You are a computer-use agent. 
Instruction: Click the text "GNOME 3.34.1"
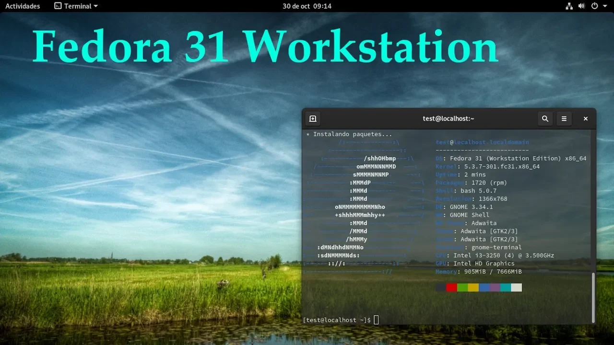pos(472,207)
